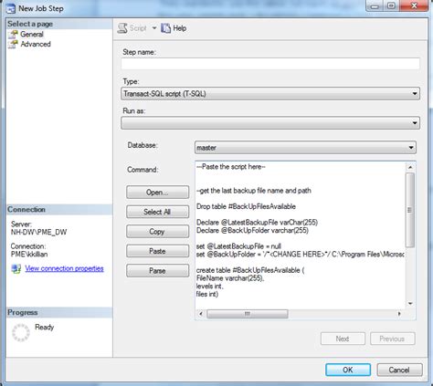Open the Script dropdown arrow
The height and width of the screenshot is (386, 433).
(154, 28)
